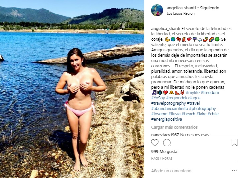
Task: Open comments via speech bubble icon
Action: [167, 143]
